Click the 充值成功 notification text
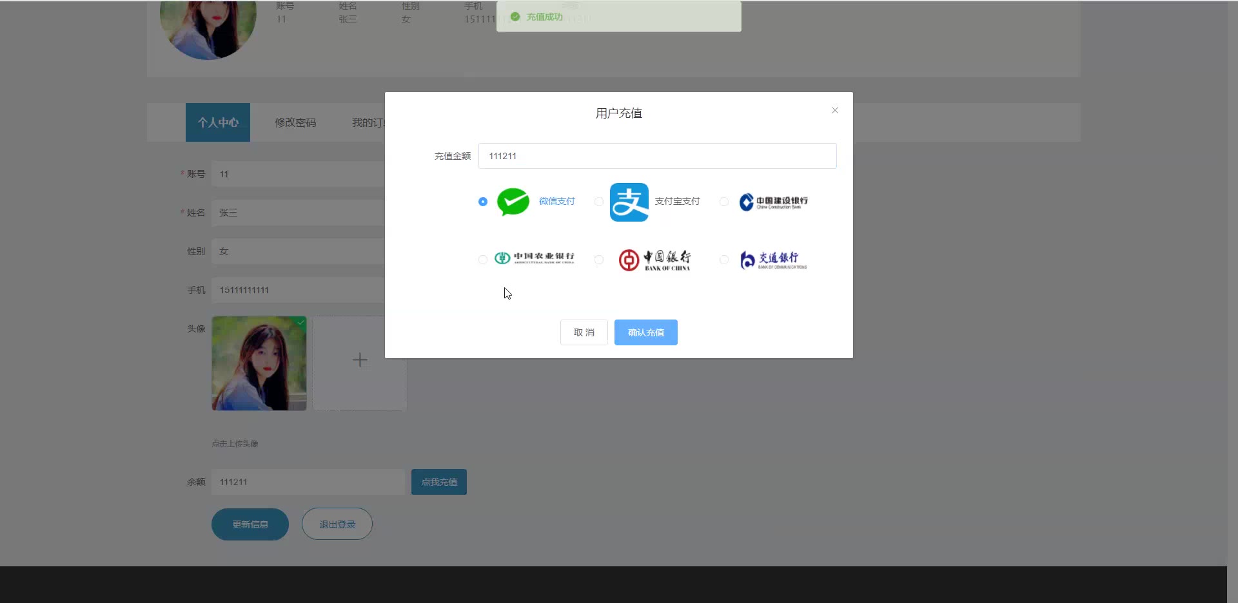The width and height of the screenshot is (1238, 603). click(545, 17)
